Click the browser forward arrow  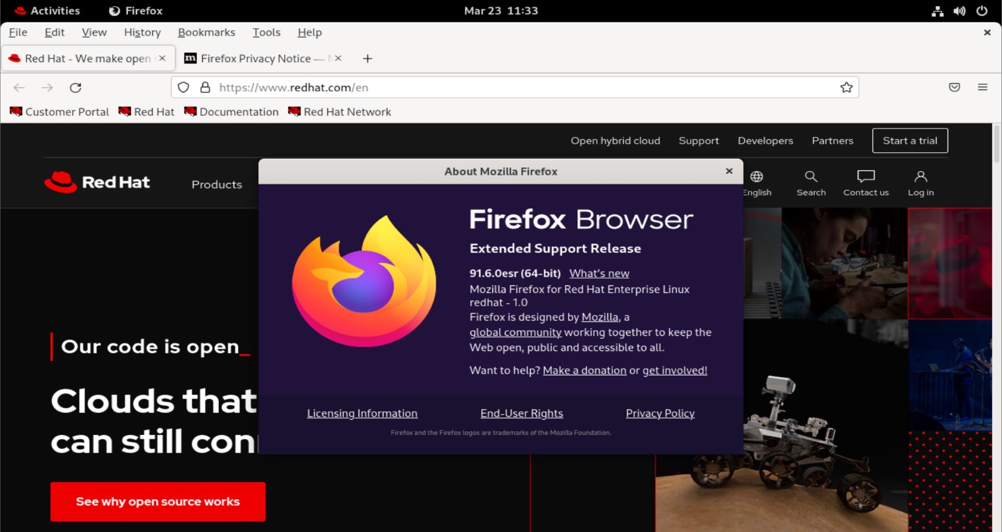click(47, 88)
